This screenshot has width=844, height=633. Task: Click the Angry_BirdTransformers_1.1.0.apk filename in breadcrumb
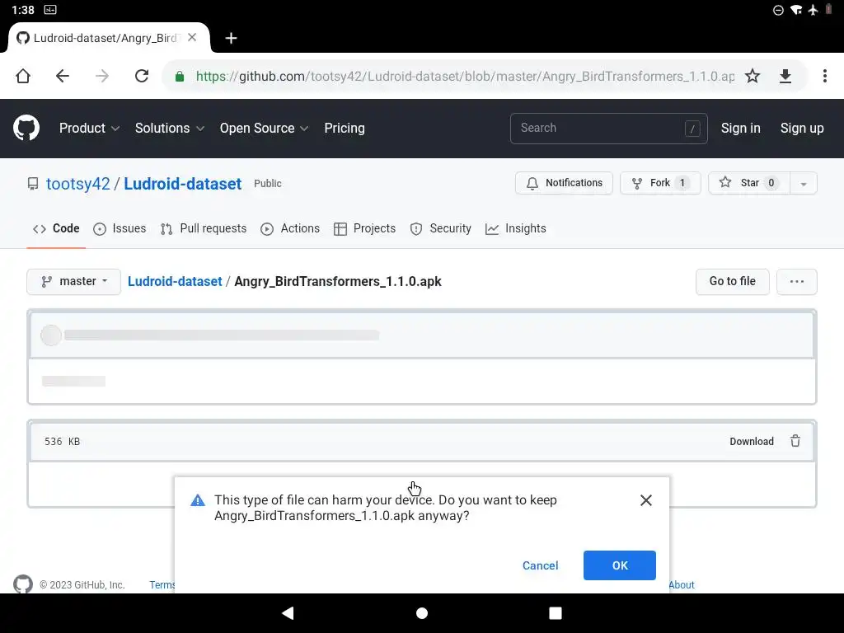[337, 282]
